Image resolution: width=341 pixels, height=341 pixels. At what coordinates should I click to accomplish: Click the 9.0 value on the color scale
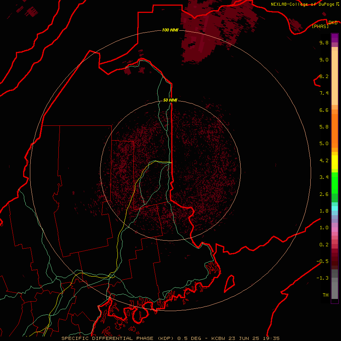(324, 59)
